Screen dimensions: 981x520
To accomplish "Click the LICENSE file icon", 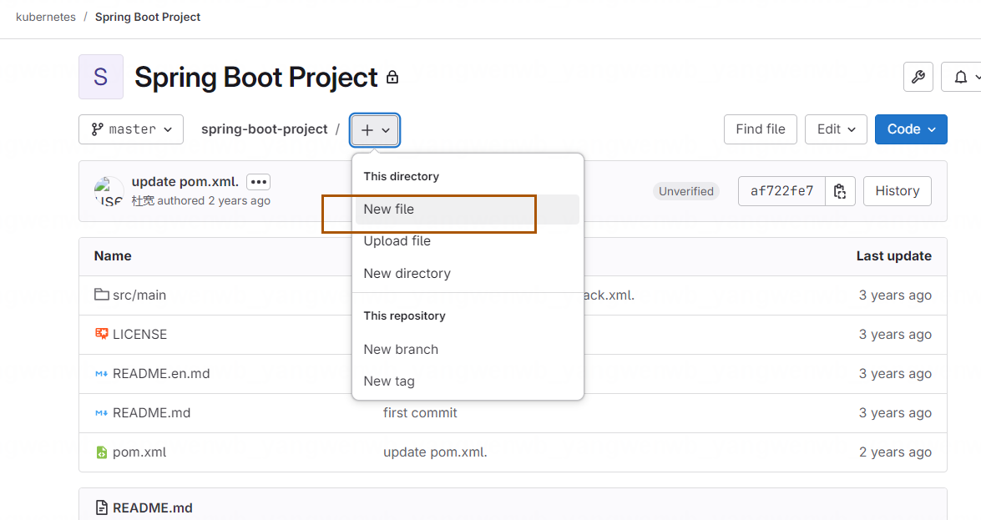I will [x=101, y=334].
